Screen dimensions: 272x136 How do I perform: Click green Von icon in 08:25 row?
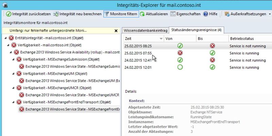(x=180, y=46)
